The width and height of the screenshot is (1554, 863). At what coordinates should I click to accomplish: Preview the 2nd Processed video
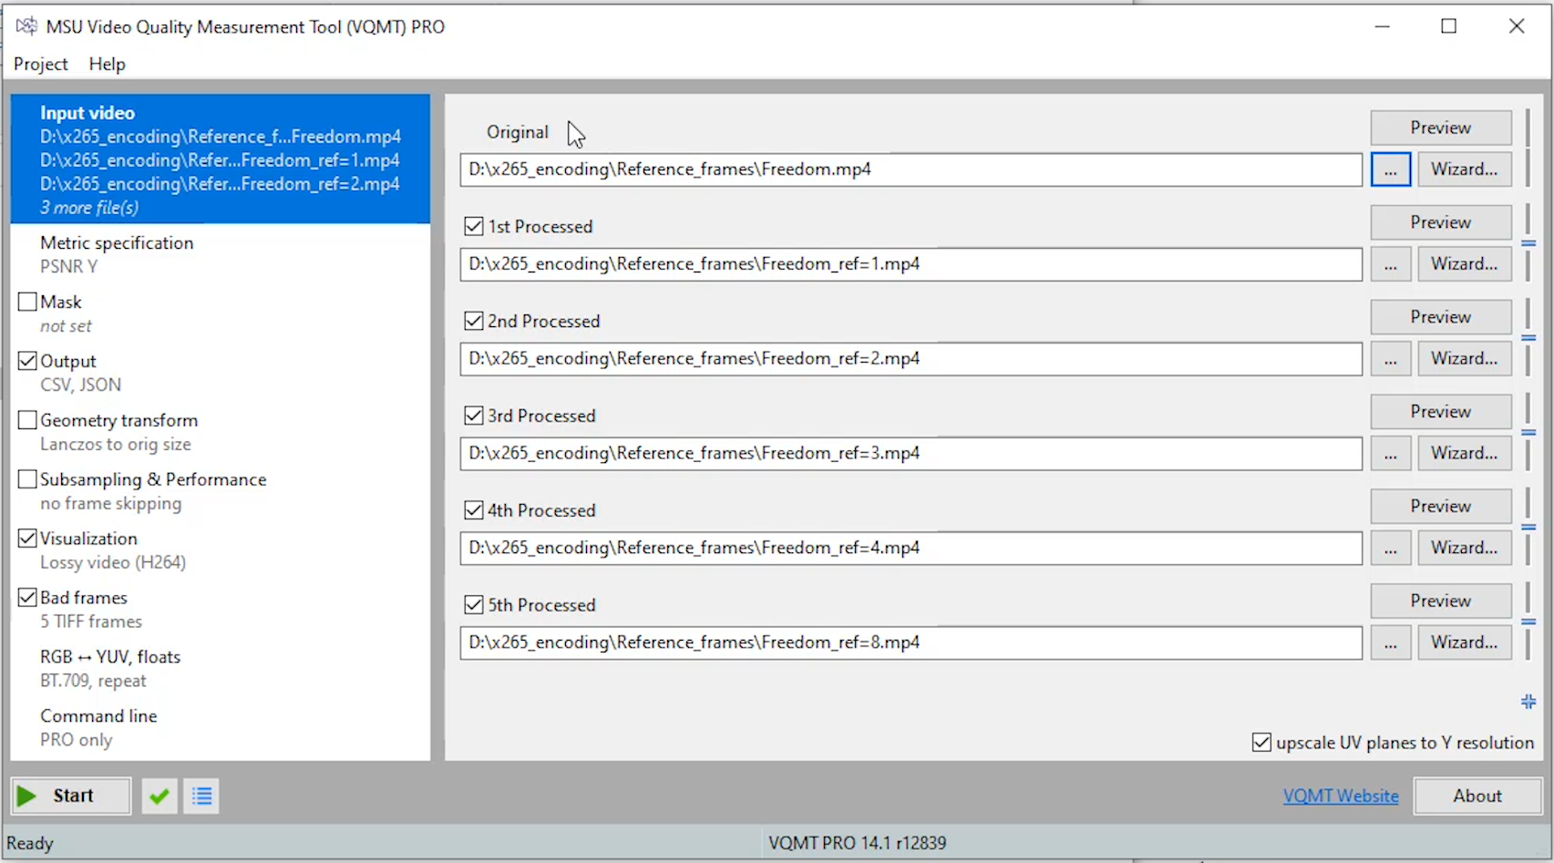tap(1441, 317)
